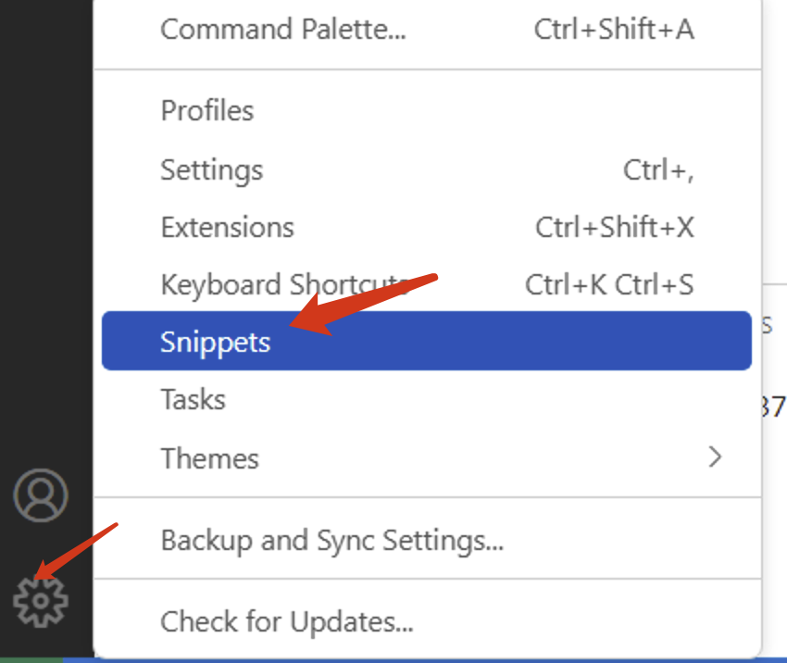The width and height of the screenshot is (787, 663).
Task: Click the blue status bar strip
Action: 425,660
